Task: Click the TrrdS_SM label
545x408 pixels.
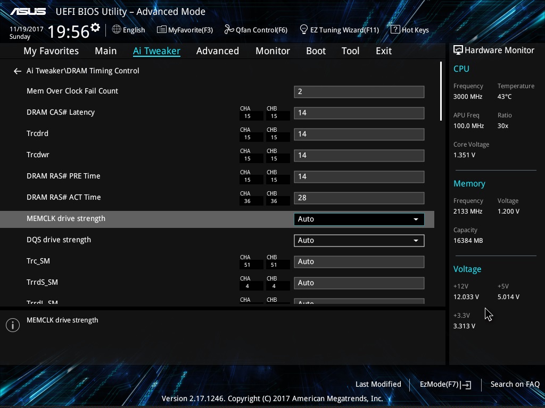Action: (x=42, y=282)
